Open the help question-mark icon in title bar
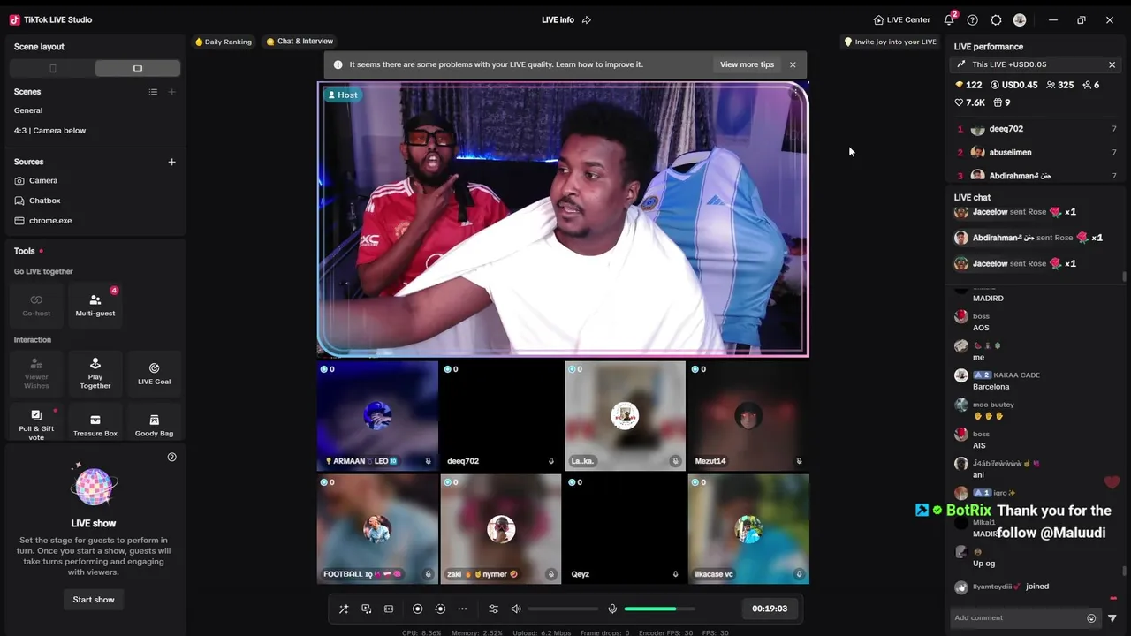 click(x=973, y=19)
